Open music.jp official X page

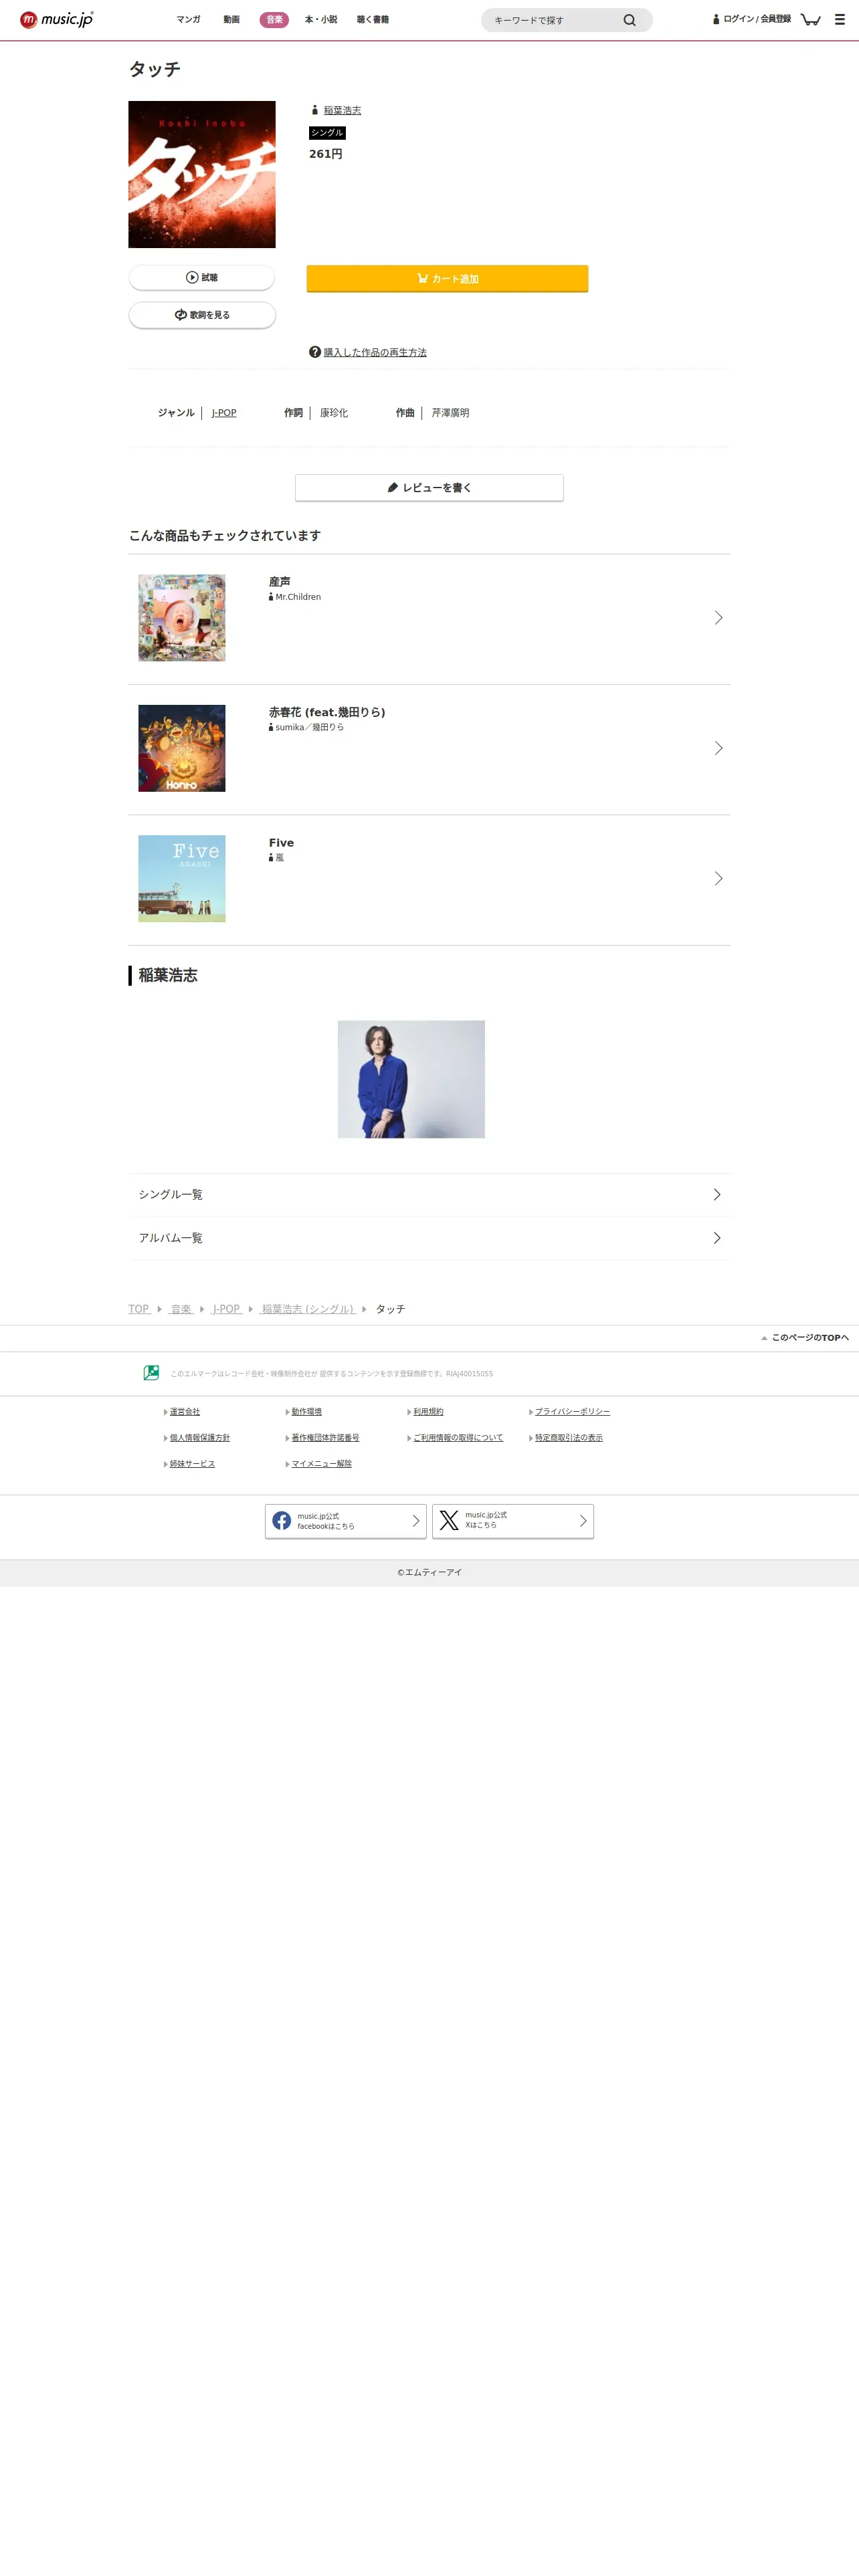coord(513,1521)
